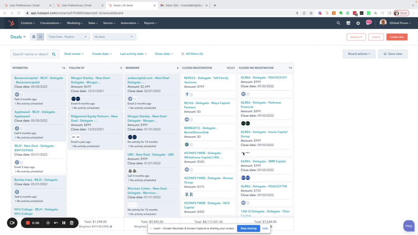Open the notifications bell showing 99+
This screenshot has width=418, height=235.
(x=368, y=23)
